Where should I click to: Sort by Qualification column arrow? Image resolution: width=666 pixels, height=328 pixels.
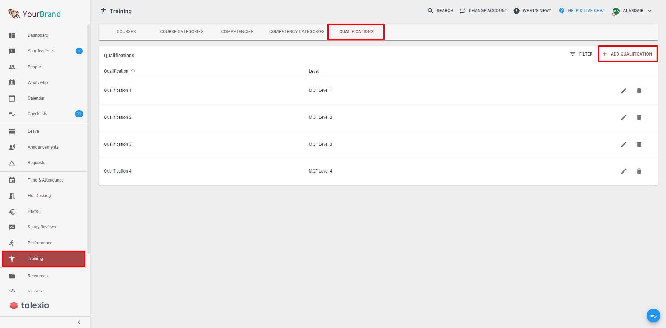point(133,71)
